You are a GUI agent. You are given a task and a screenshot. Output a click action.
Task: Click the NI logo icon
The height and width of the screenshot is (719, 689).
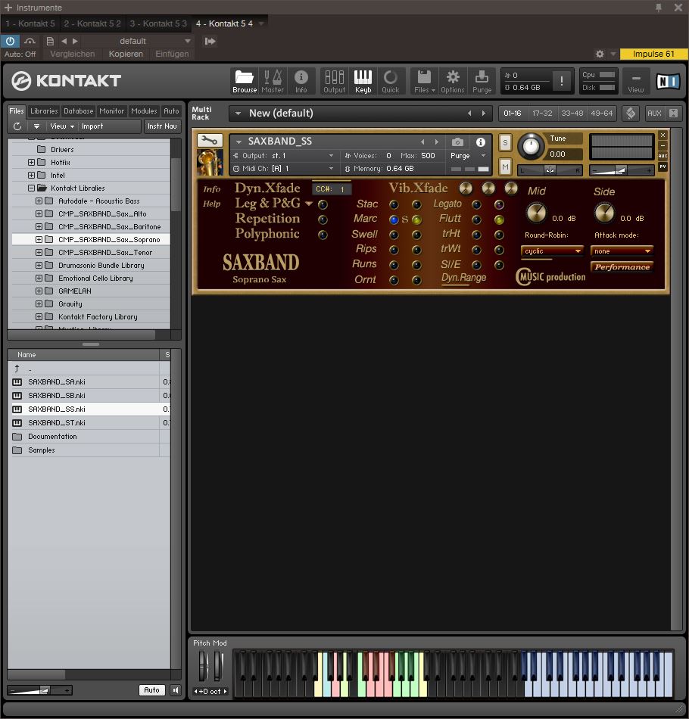pyautogui.click(x=668, y=81)
